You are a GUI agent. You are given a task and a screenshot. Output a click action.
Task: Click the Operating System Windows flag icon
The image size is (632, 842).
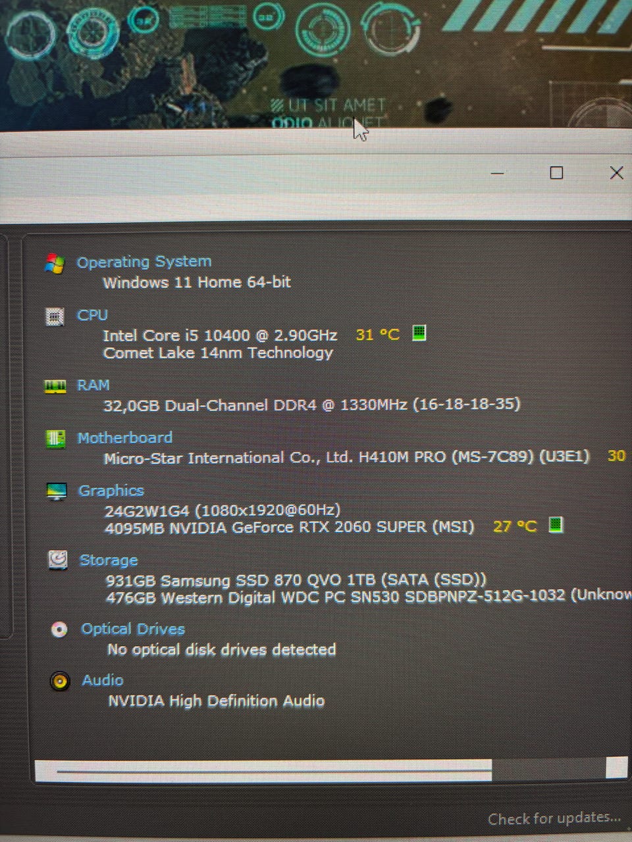tap(55, 264)
